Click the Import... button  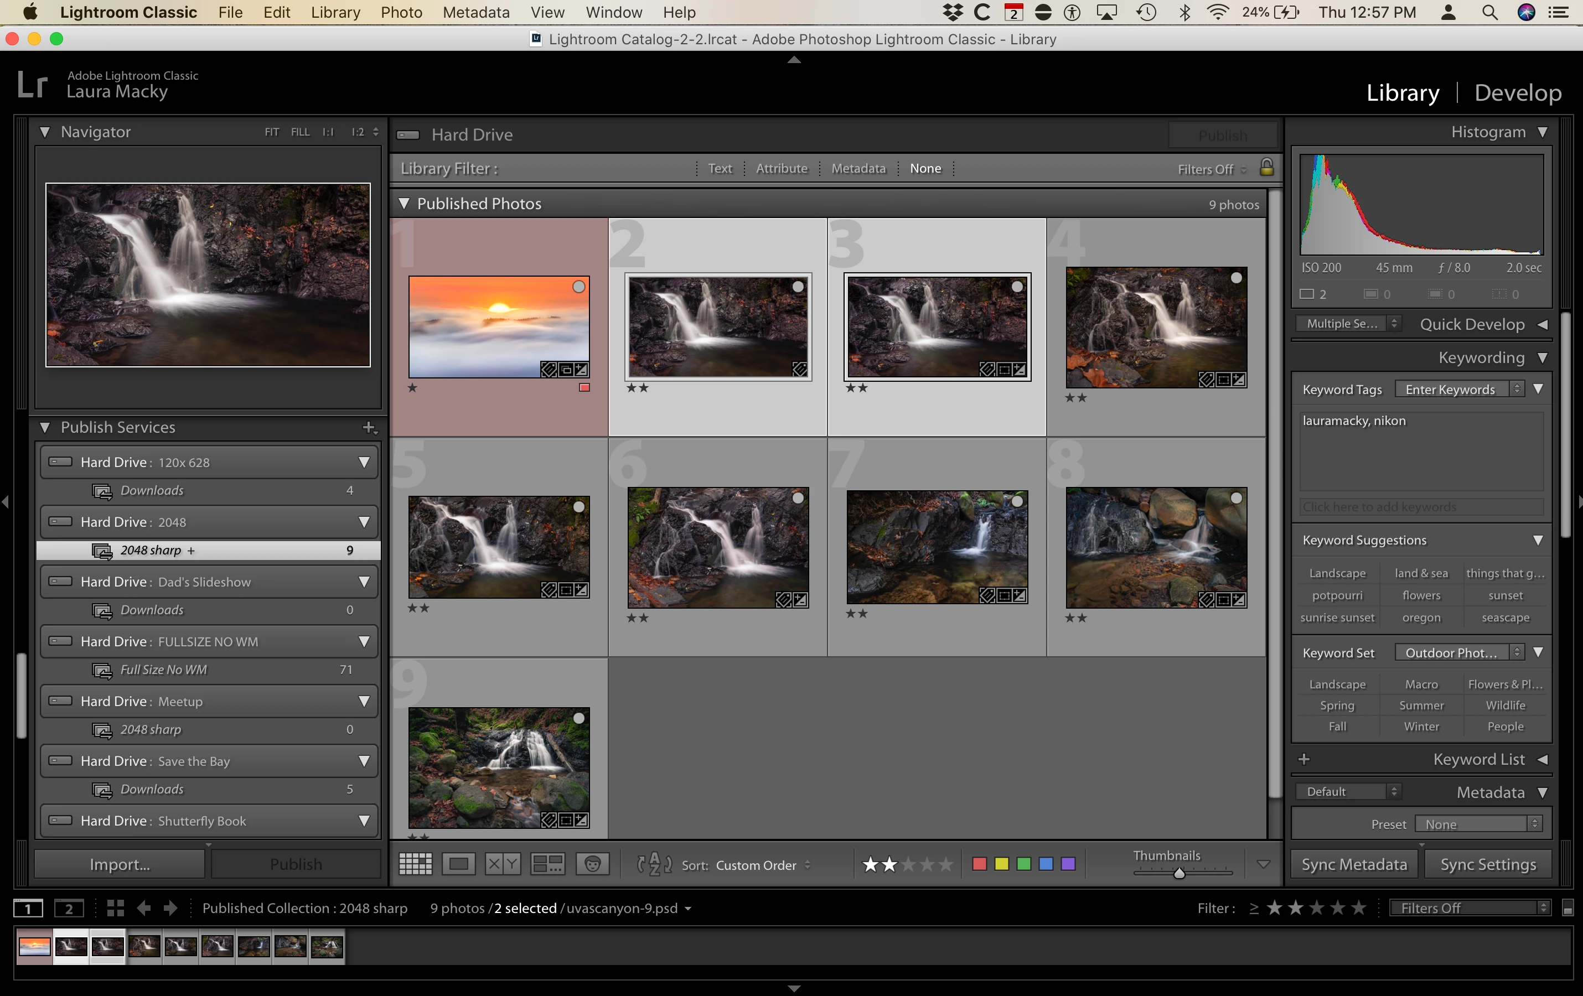[120, 864]
